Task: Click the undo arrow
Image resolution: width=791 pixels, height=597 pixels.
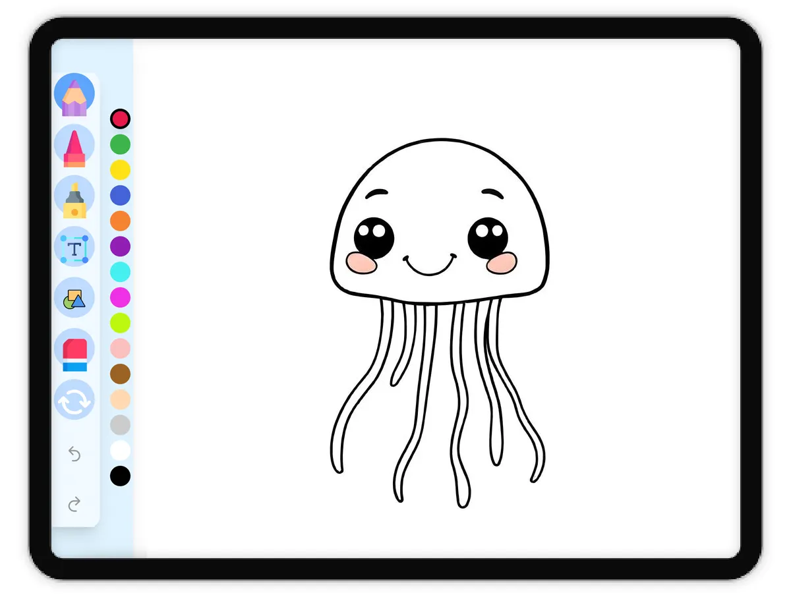Action: click(x=74, y=454)
